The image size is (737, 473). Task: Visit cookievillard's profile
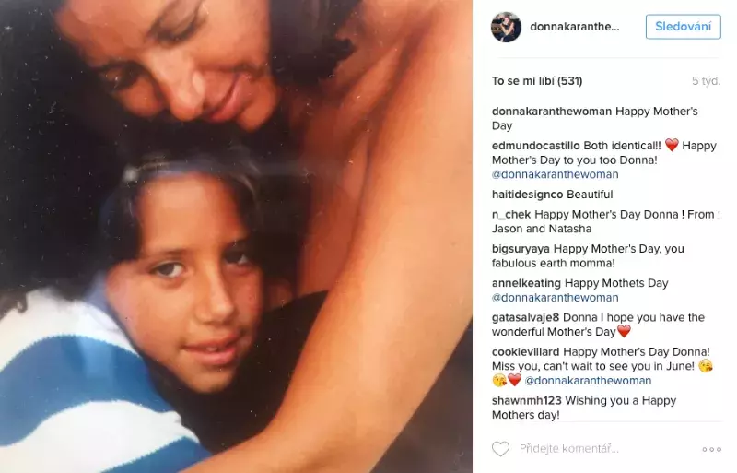click(525, 352)
